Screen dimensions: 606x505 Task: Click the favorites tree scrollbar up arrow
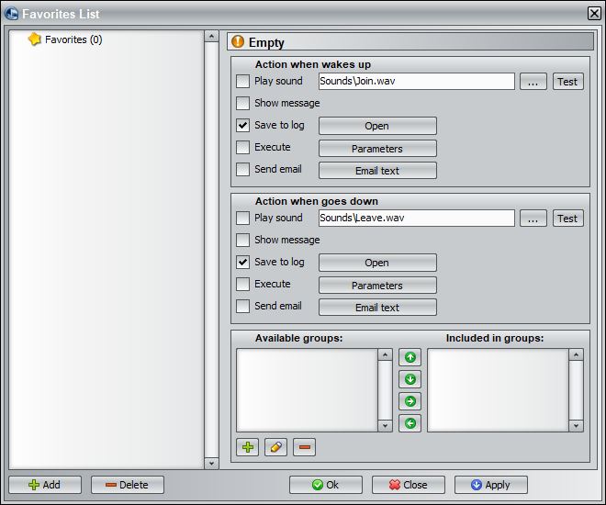(211, 37)
